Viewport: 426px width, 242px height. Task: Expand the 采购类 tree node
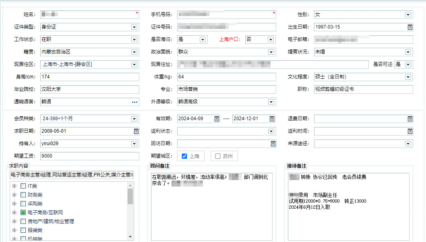tap(14, 203)
